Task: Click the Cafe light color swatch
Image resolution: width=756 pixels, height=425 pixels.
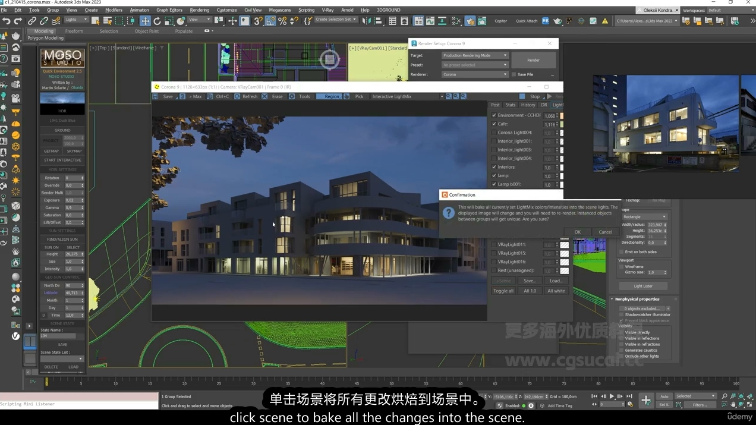Action: tap(561, 124)
